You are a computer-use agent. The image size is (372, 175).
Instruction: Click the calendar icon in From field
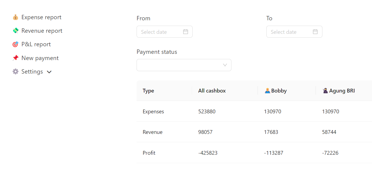(x=186, y=32)
